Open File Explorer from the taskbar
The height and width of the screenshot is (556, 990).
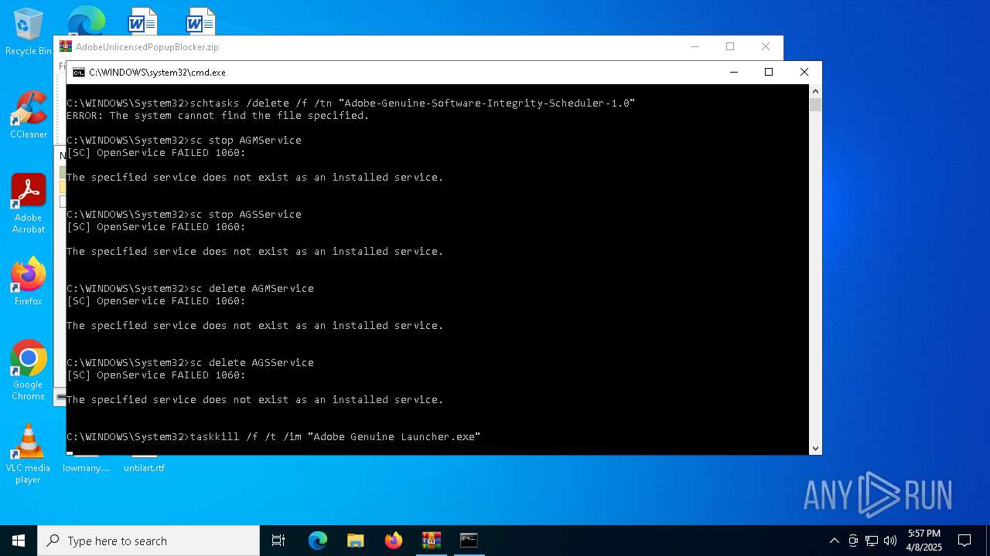(x=356, y=541)
